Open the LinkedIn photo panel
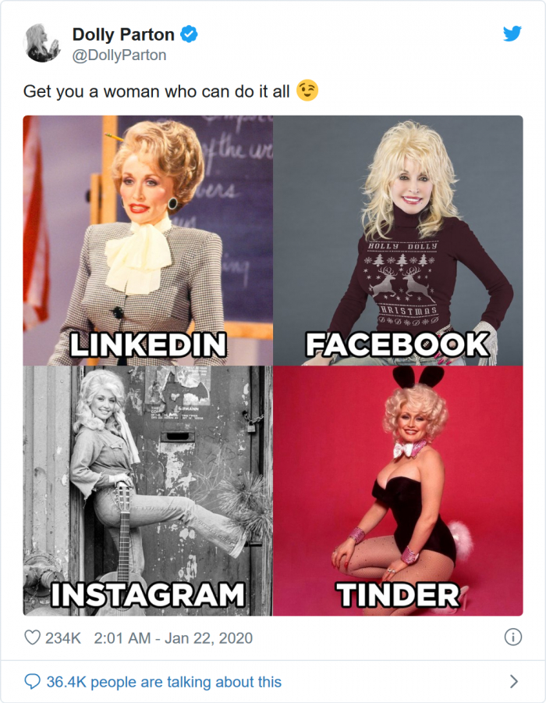The width and height of the screenshot is (546, 703). tap(147, 241)
